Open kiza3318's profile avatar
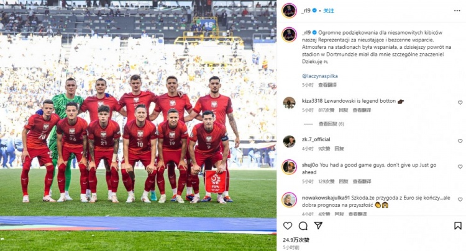 [x=289, y=103]
